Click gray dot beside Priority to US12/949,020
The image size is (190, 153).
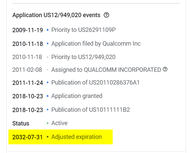[x=48, y=57]
